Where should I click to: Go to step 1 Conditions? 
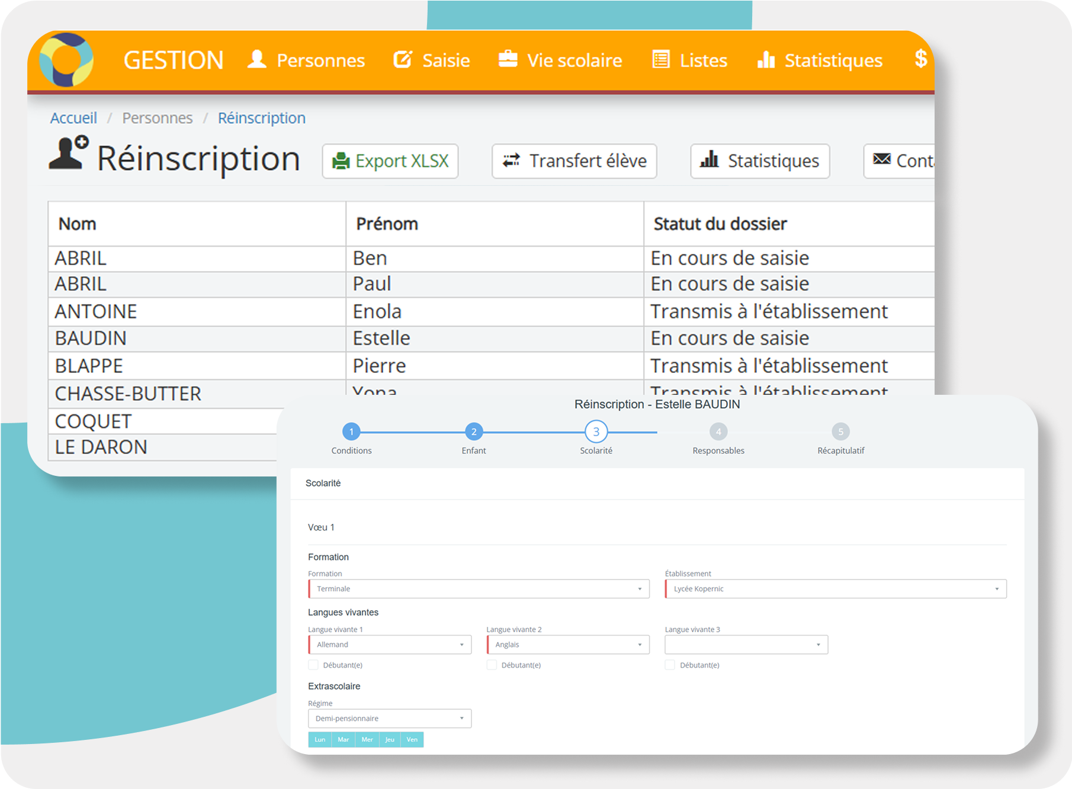(x=351, y=431)
